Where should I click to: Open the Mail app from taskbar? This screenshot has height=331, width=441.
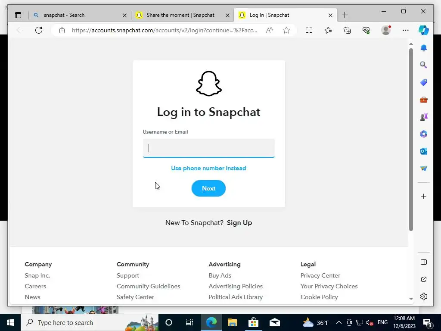[274, 322]
